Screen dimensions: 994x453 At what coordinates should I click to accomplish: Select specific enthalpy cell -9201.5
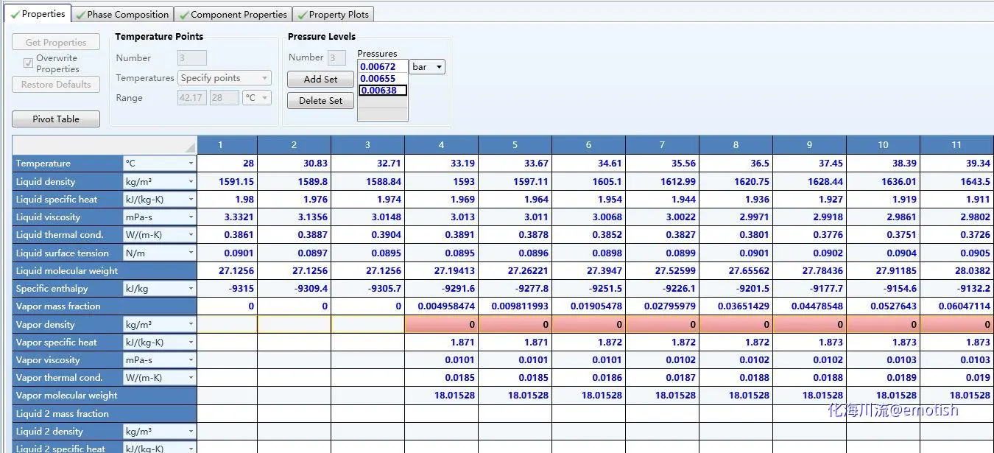pyautogui.click(x=736, y=289)
